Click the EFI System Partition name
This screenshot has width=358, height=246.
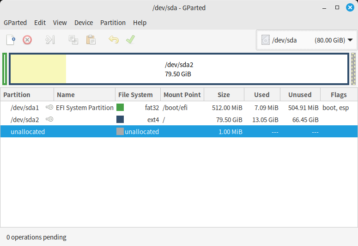click(85, 107)
